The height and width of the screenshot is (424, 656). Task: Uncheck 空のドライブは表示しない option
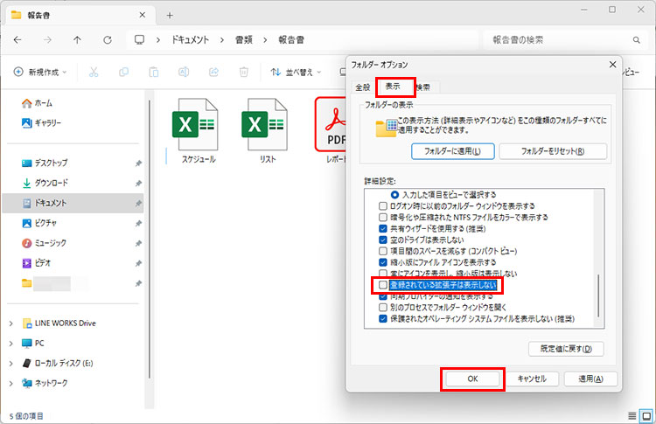coord(382,240)
